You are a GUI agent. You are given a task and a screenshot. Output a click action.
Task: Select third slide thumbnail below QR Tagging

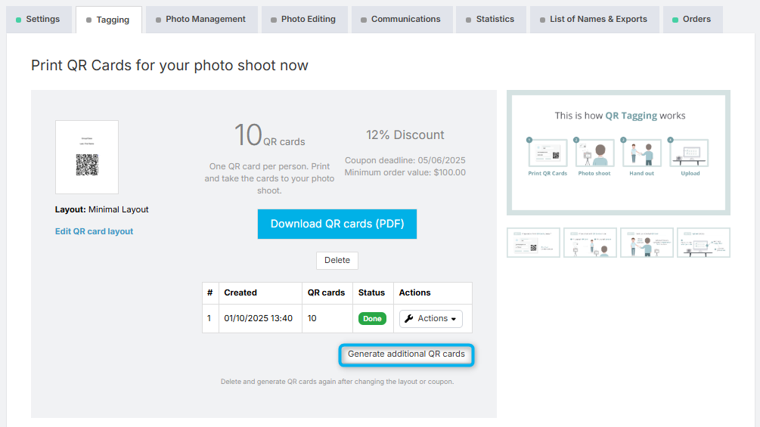(x=647, y=243)
